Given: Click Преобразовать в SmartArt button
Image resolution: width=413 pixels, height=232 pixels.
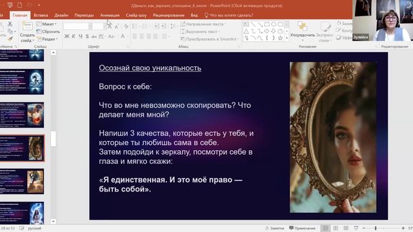Looking at the screenshot, I should (209, 39).
